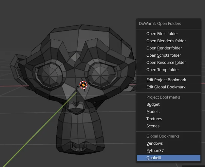The image size is (205, 167).
Task: Open the Python37 global bookmark
Action: point(169,151)
